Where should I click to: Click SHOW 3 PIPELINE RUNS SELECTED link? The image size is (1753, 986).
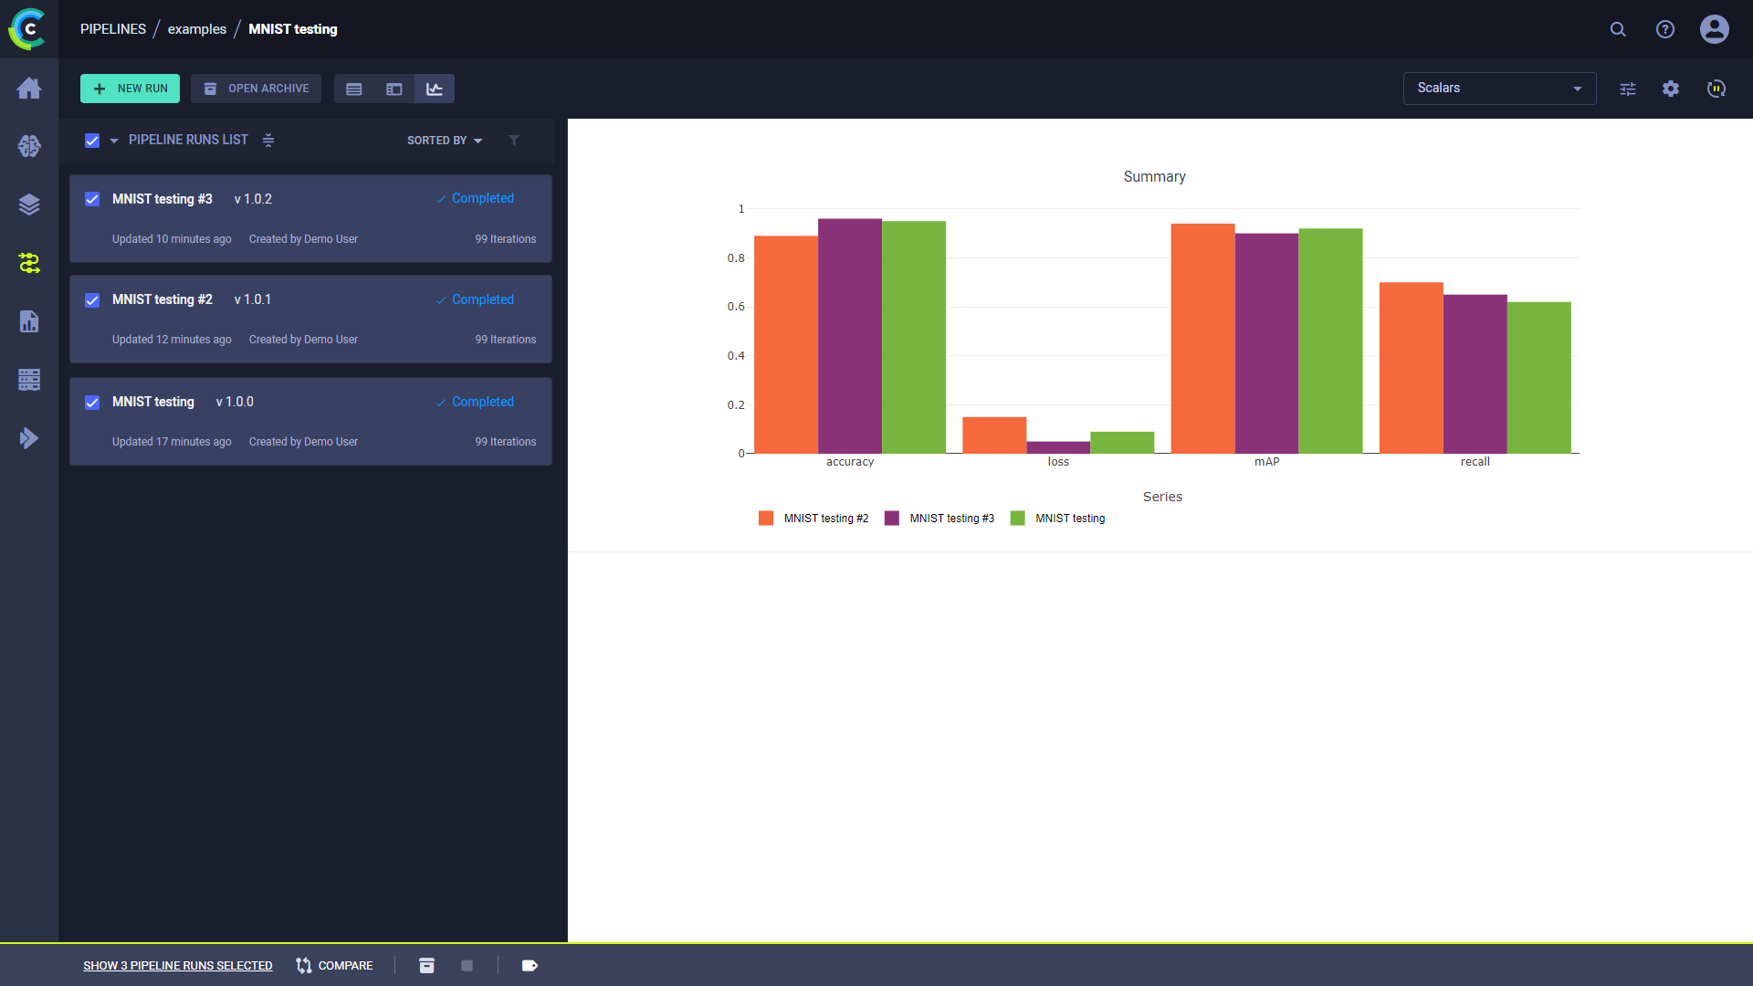tap(176, 966)
